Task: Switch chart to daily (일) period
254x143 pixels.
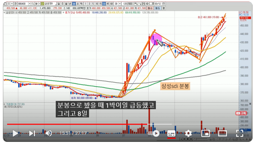Action: pos(59,4)
